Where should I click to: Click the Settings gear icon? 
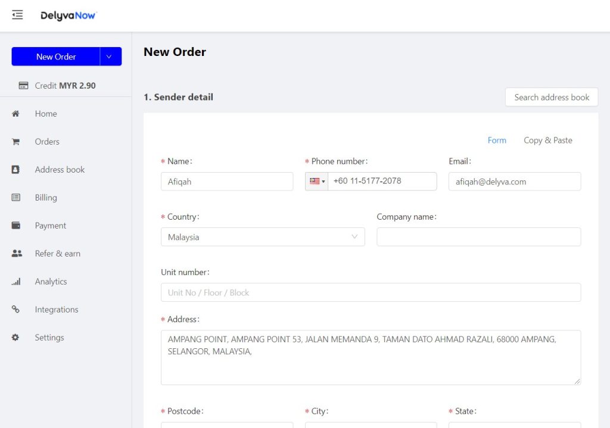(16, 338)
